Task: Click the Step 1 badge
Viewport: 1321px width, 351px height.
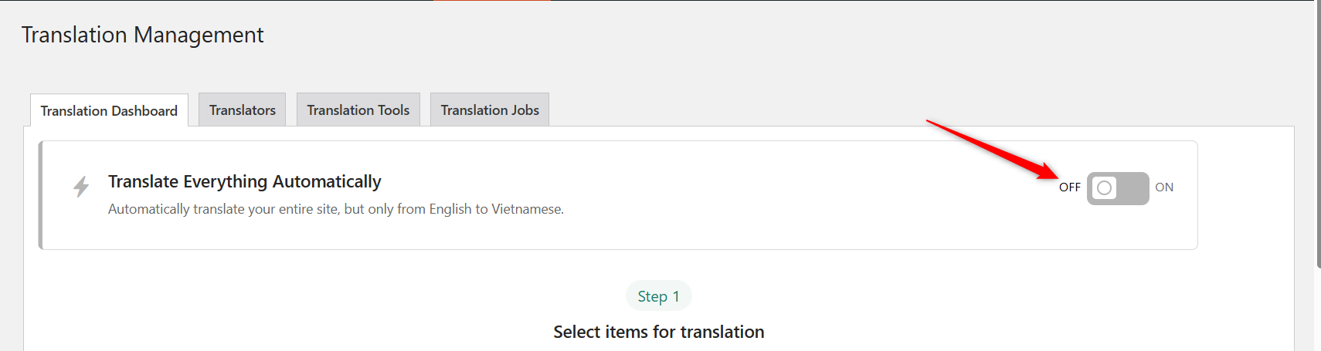Action: coord(658,296)
